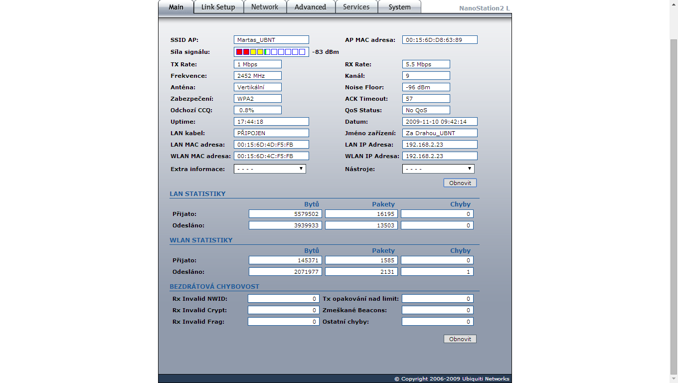The image size is (678, 383).
Task: Click the -83 dBm signal reading
Action: [x=326, y=52]
